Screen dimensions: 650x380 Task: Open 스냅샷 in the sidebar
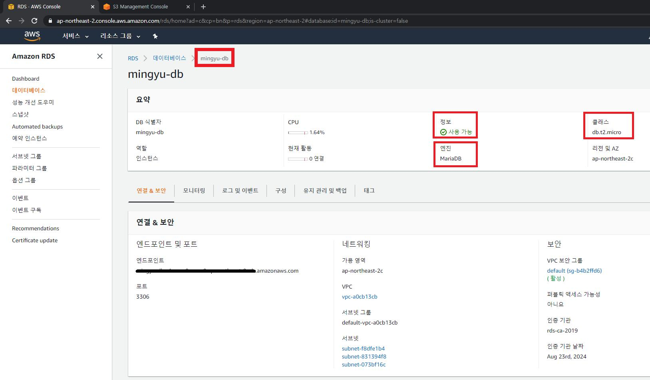coord(20,114)
